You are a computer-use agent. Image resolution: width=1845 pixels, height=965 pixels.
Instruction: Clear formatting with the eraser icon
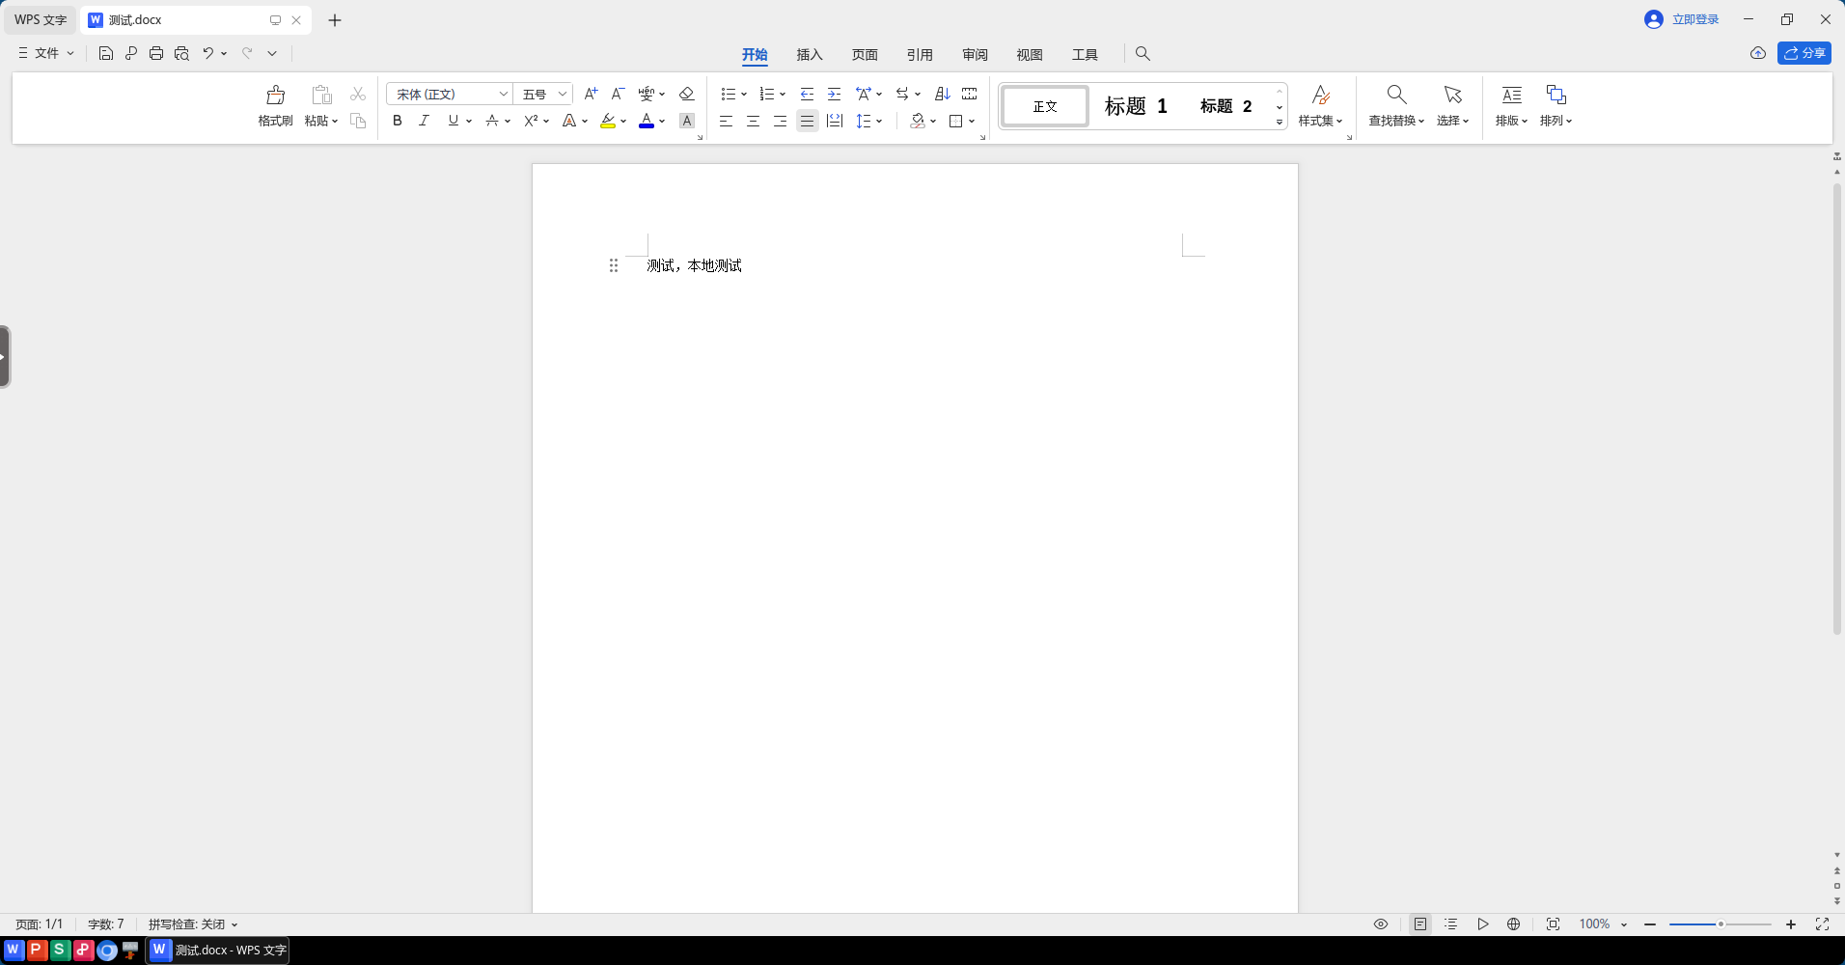687,94
